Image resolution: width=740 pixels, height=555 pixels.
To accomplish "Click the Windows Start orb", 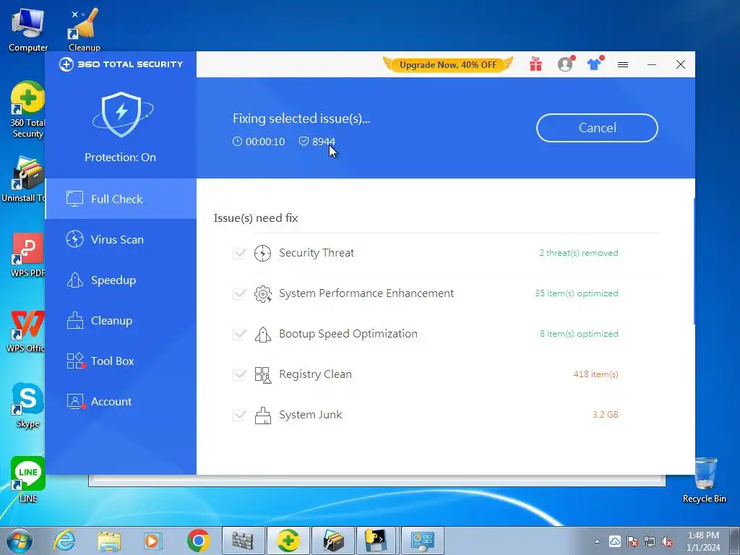I will [20, 541].
